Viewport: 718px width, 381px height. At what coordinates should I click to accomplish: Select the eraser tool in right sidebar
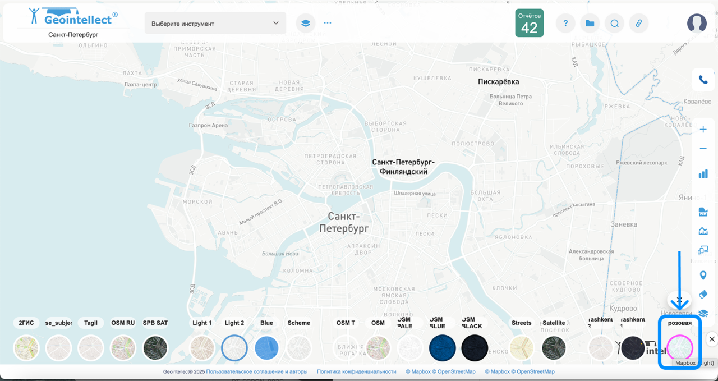(703, 295)
